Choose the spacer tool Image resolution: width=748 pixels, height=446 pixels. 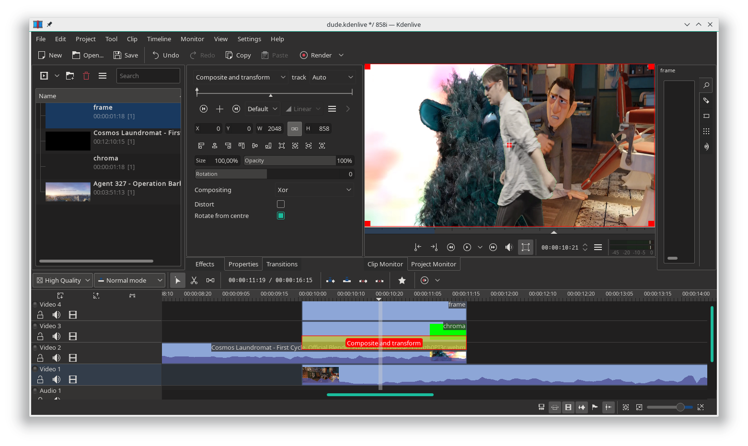coord(210,280)
